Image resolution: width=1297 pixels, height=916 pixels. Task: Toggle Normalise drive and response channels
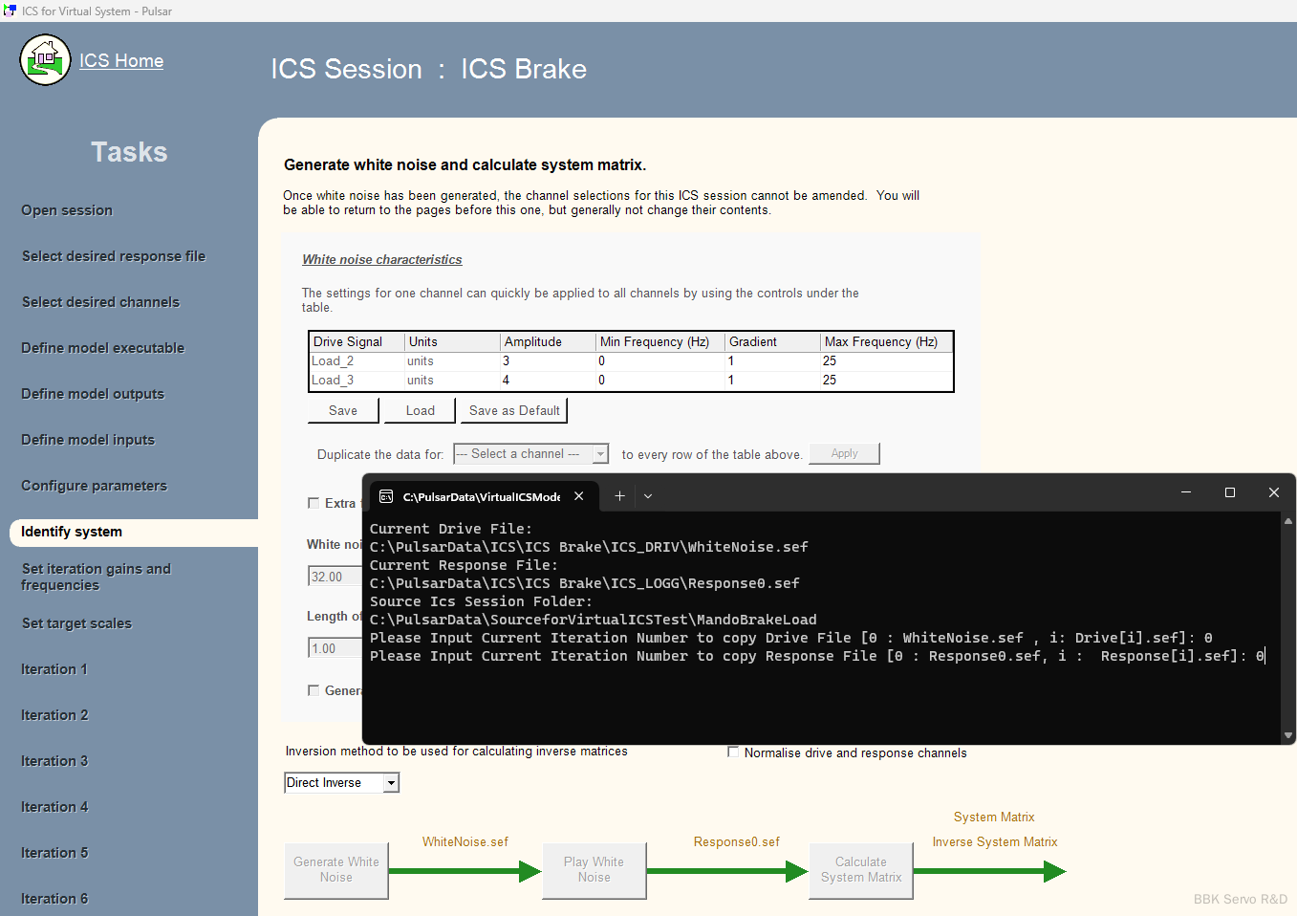click(x=733, y=752)
